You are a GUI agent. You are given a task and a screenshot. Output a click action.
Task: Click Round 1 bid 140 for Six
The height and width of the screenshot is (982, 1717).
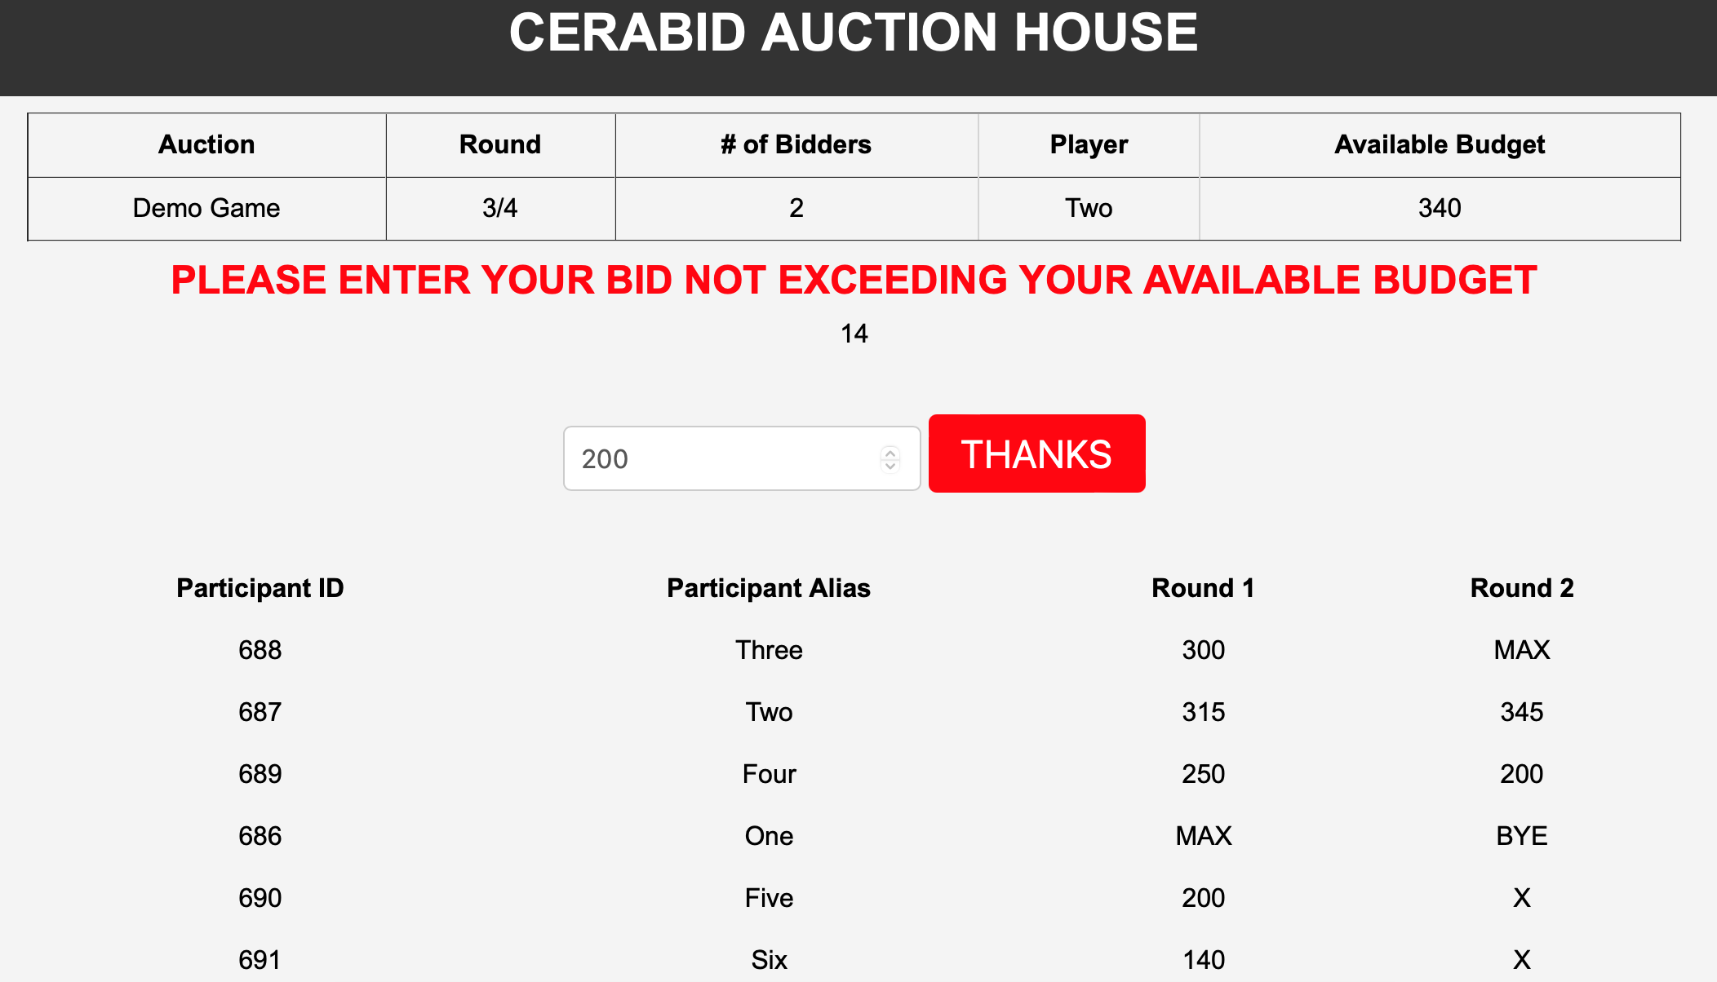[x=1203, y=960]
